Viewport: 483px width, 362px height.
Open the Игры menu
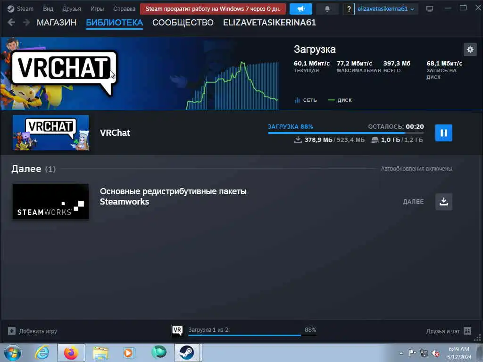(97, 8)
